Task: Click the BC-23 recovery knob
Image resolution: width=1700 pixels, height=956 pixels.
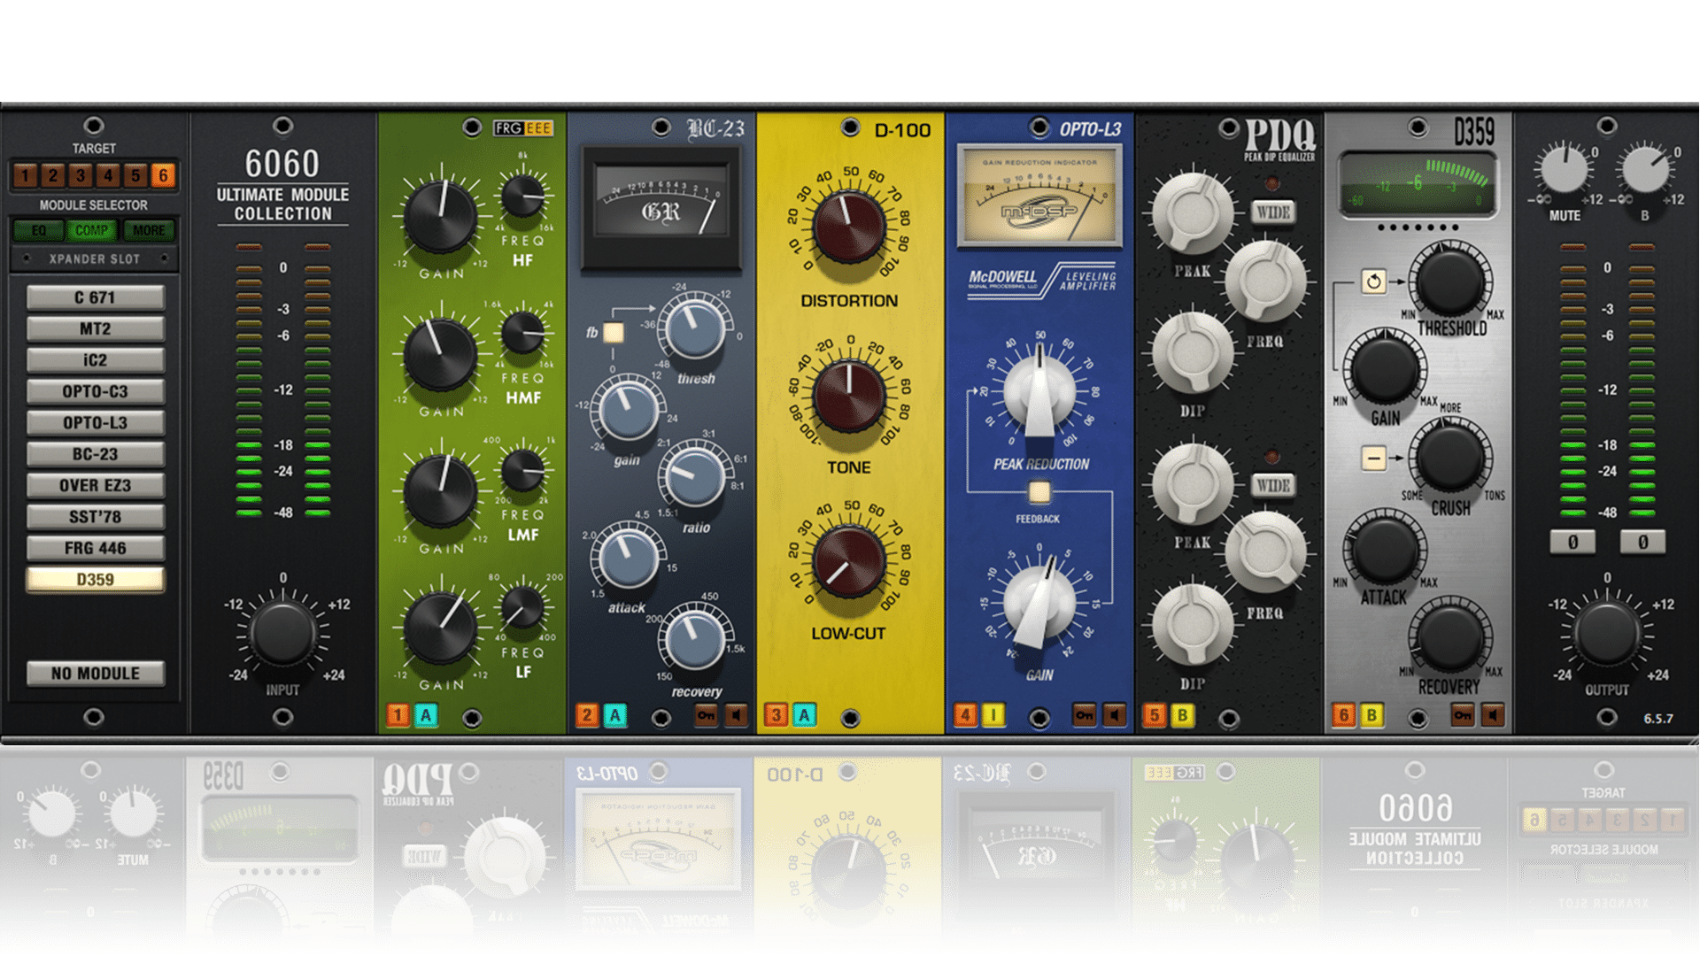Action: tap(695, 637)
